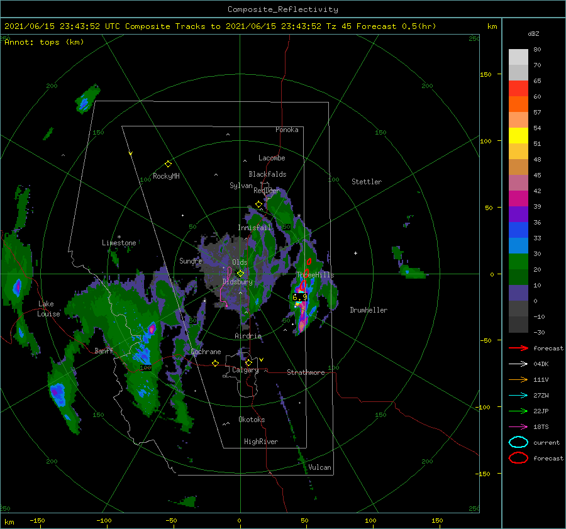Select the yellow 54 dBZ color swatch
The width and height of the screenshot is (566, 529).
click(518, 135)
